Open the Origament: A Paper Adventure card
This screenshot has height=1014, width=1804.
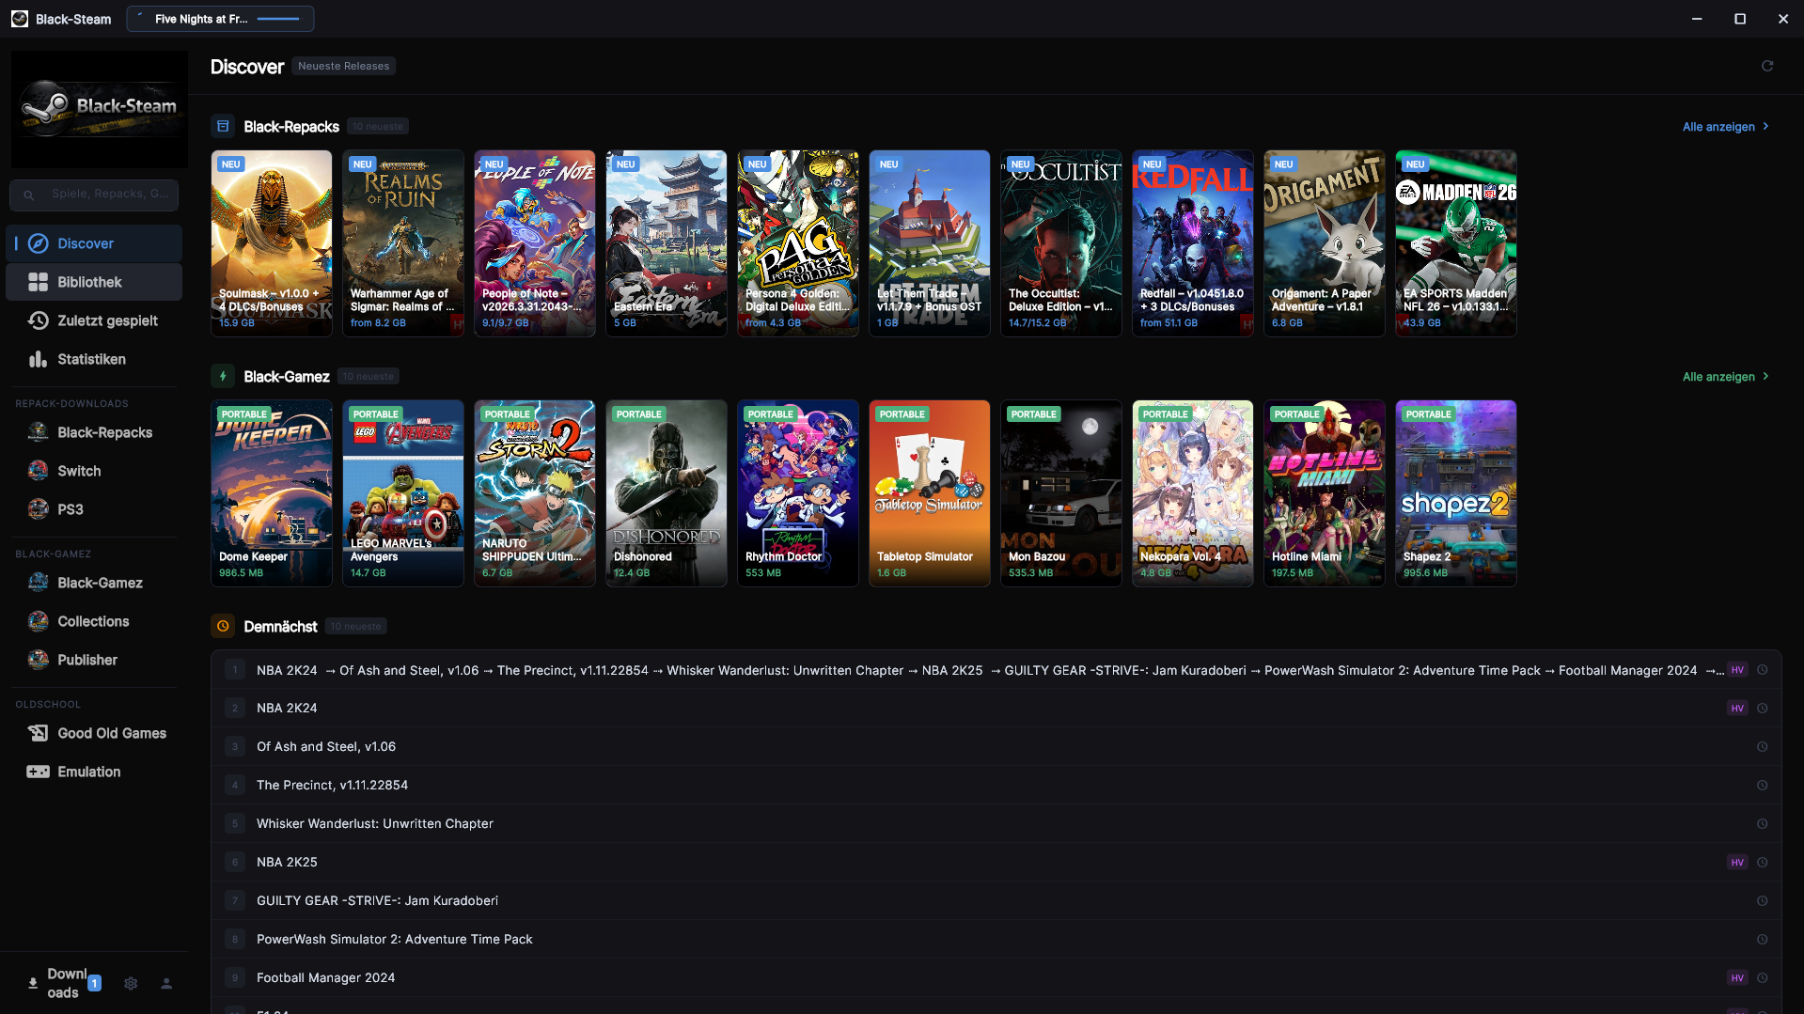pos(1325,243)
